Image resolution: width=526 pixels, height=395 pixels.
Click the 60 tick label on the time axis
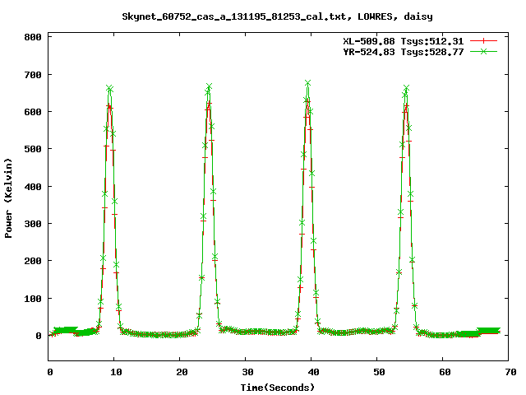(445, 372)
